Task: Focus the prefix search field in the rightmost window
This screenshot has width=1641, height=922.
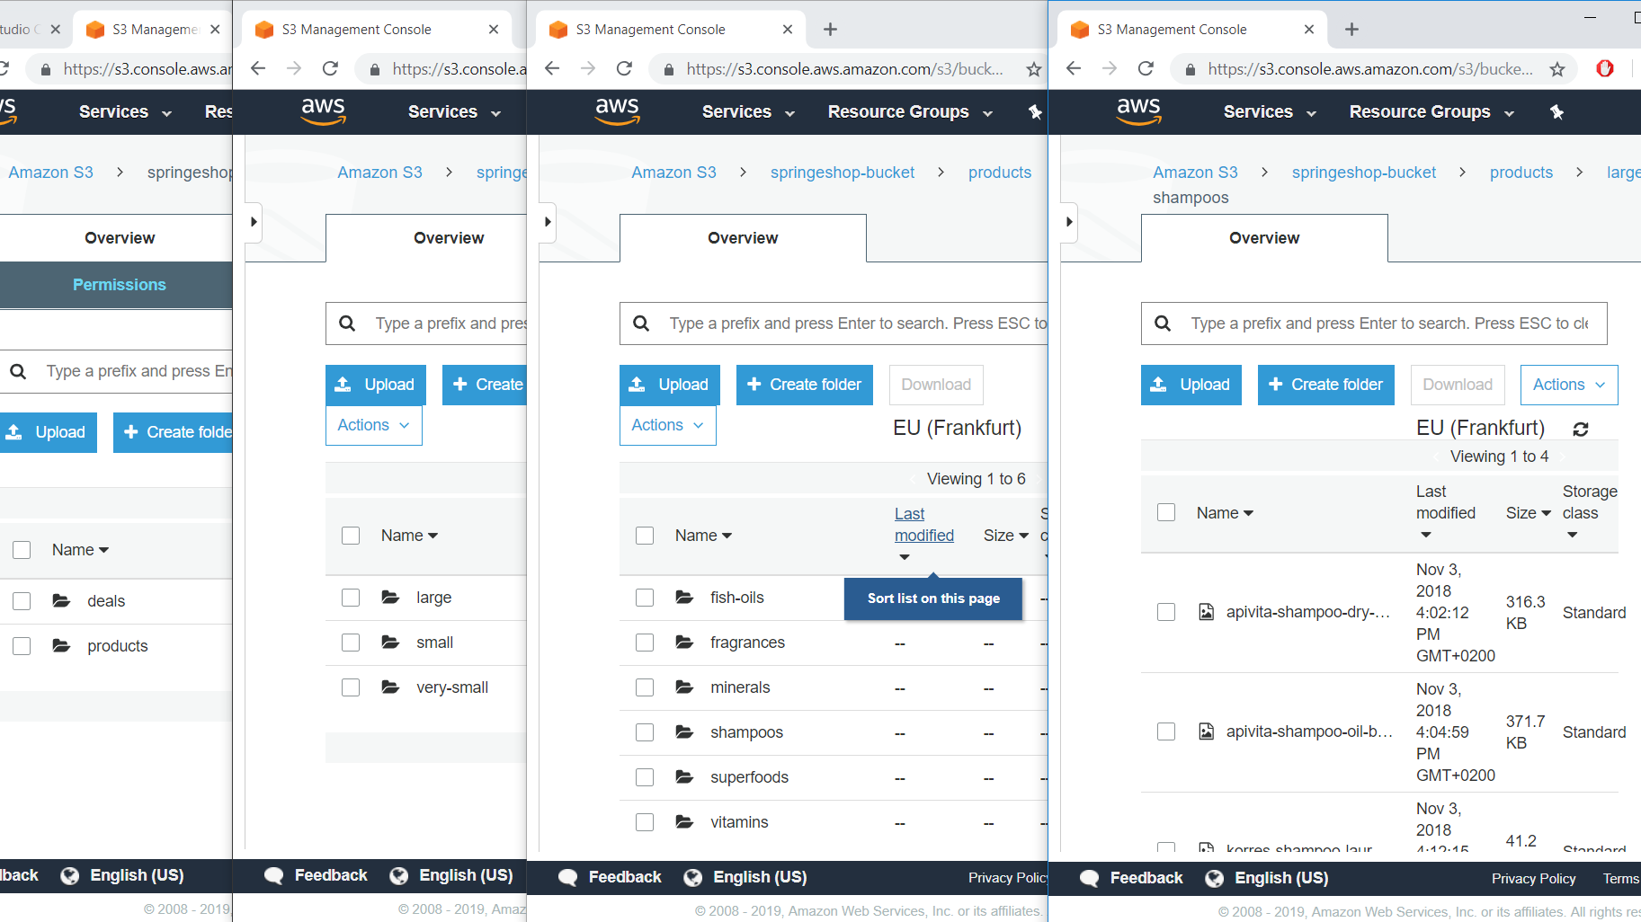Action: click(1374, 324)
